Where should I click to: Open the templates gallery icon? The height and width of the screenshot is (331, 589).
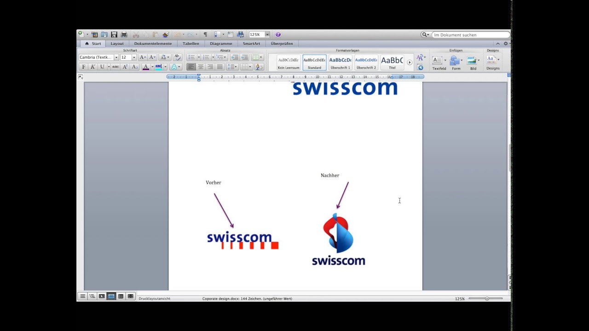click(x=94, y=34)
